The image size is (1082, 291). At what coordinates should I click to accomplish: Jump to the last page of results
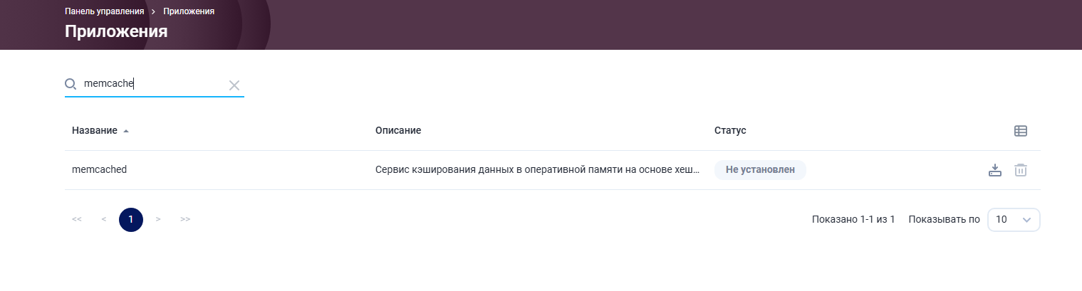[185, 219]
